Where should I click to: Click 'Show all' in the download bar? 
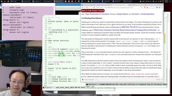click(x=158, y=79)
